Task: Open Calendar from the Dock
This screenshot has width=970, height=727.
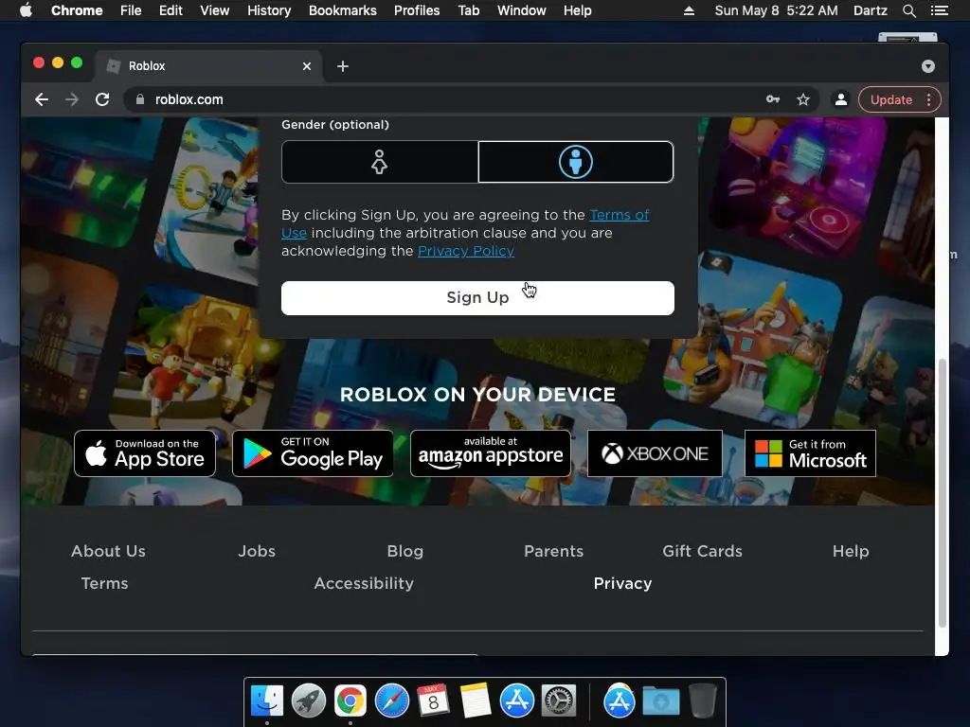Action: (x=433, y=701)
